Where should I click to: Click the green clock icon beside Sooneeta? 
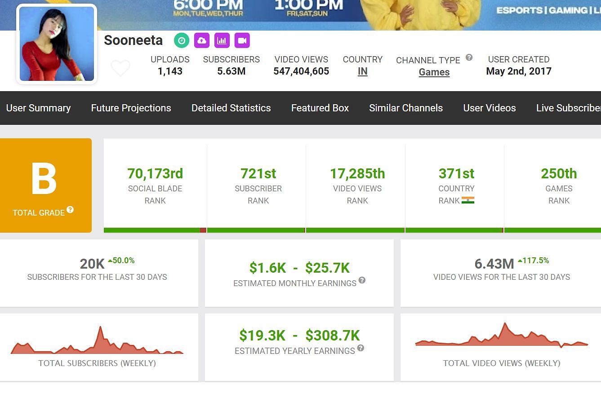182,40
